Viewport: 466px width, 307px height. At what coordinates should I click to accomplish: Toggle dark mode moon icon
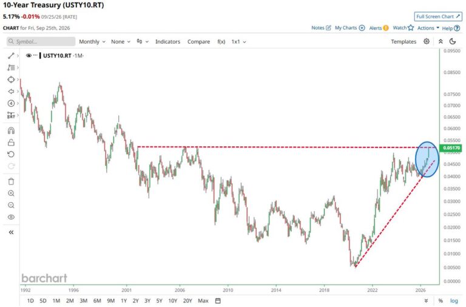[453, 41]
